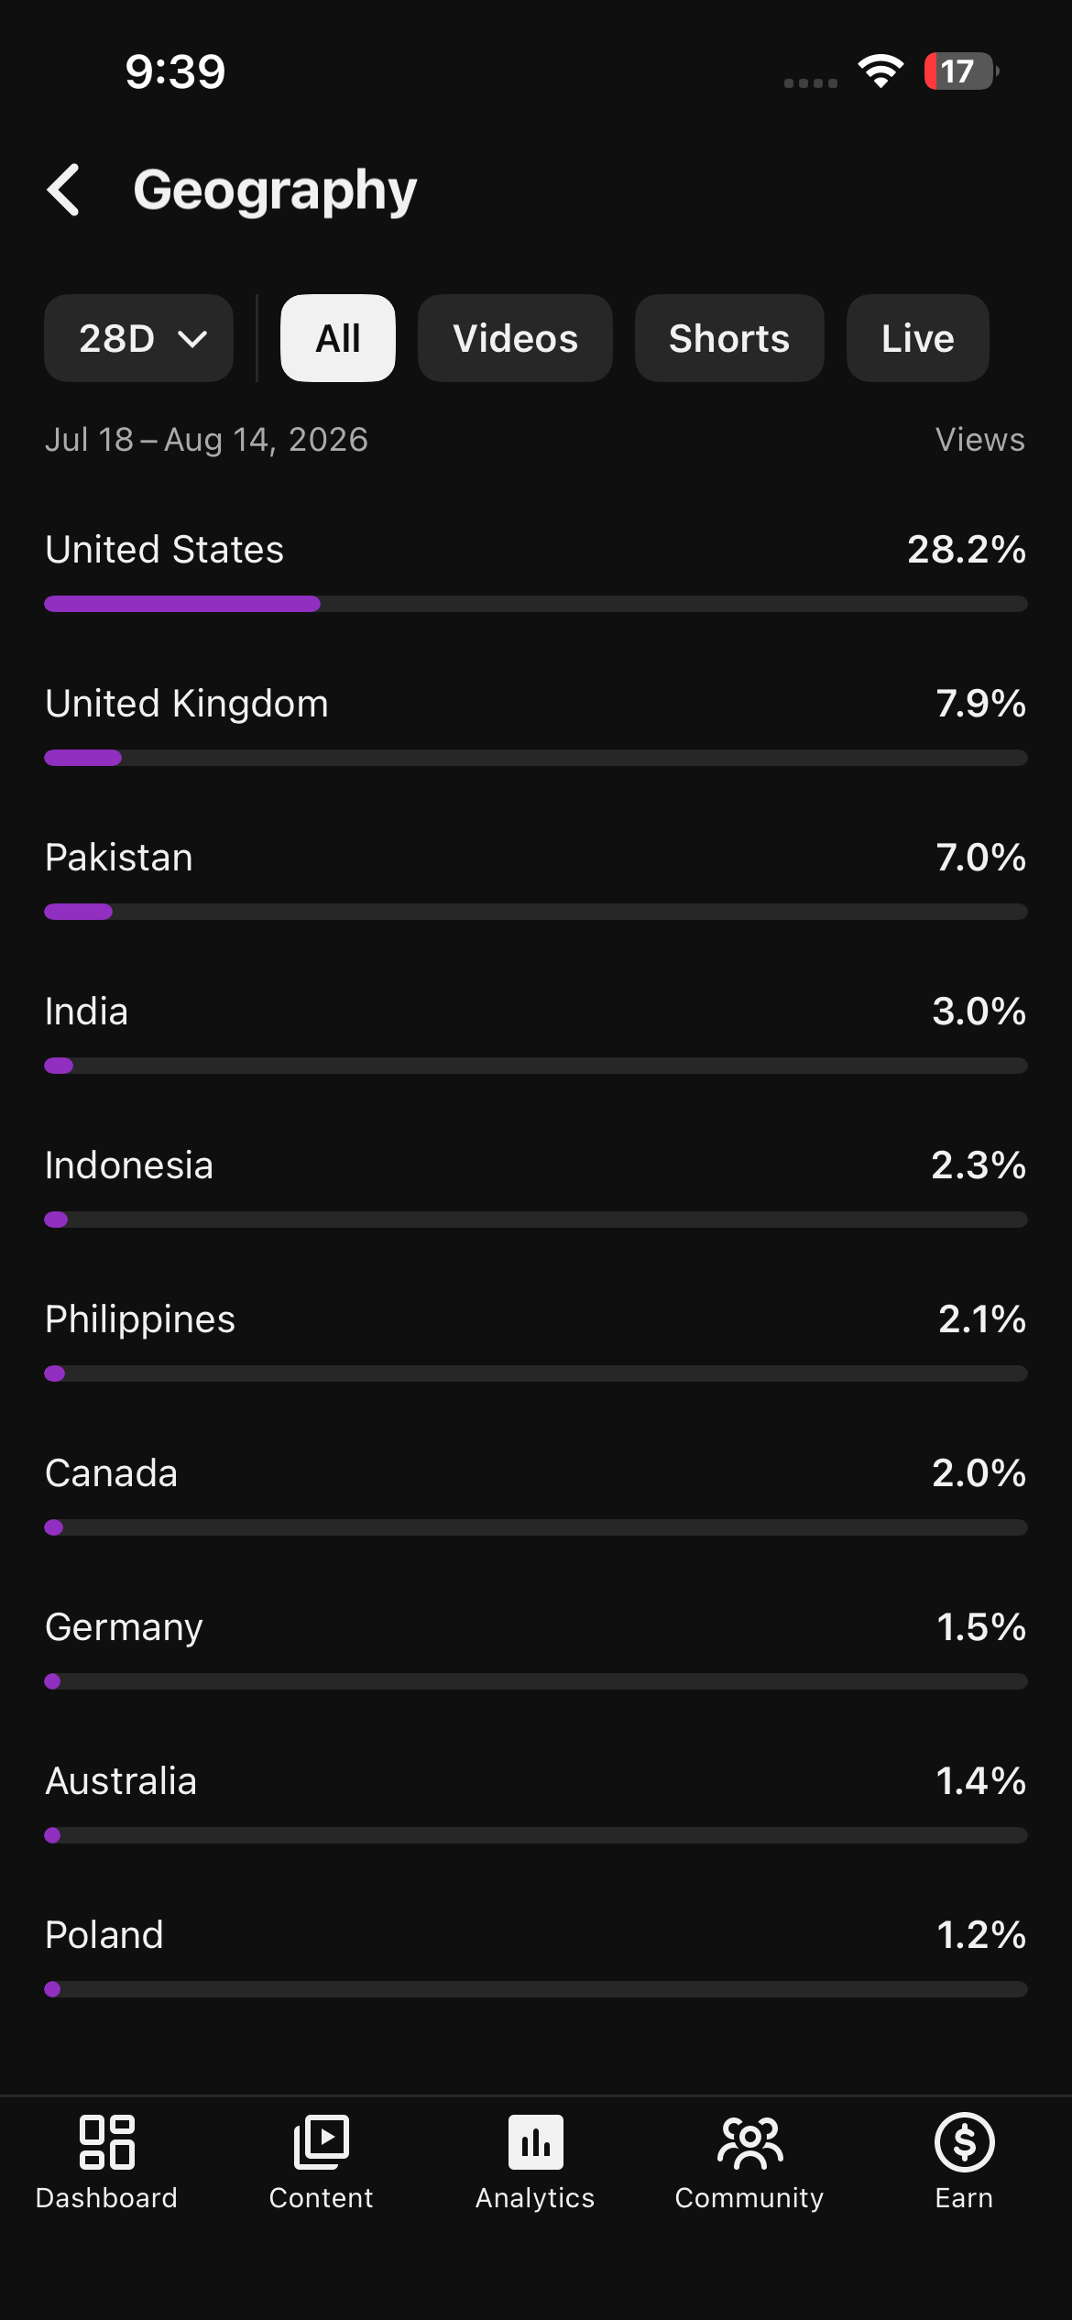
Task: Tap the back arrow icon
Action: click(x=64, y=190)
